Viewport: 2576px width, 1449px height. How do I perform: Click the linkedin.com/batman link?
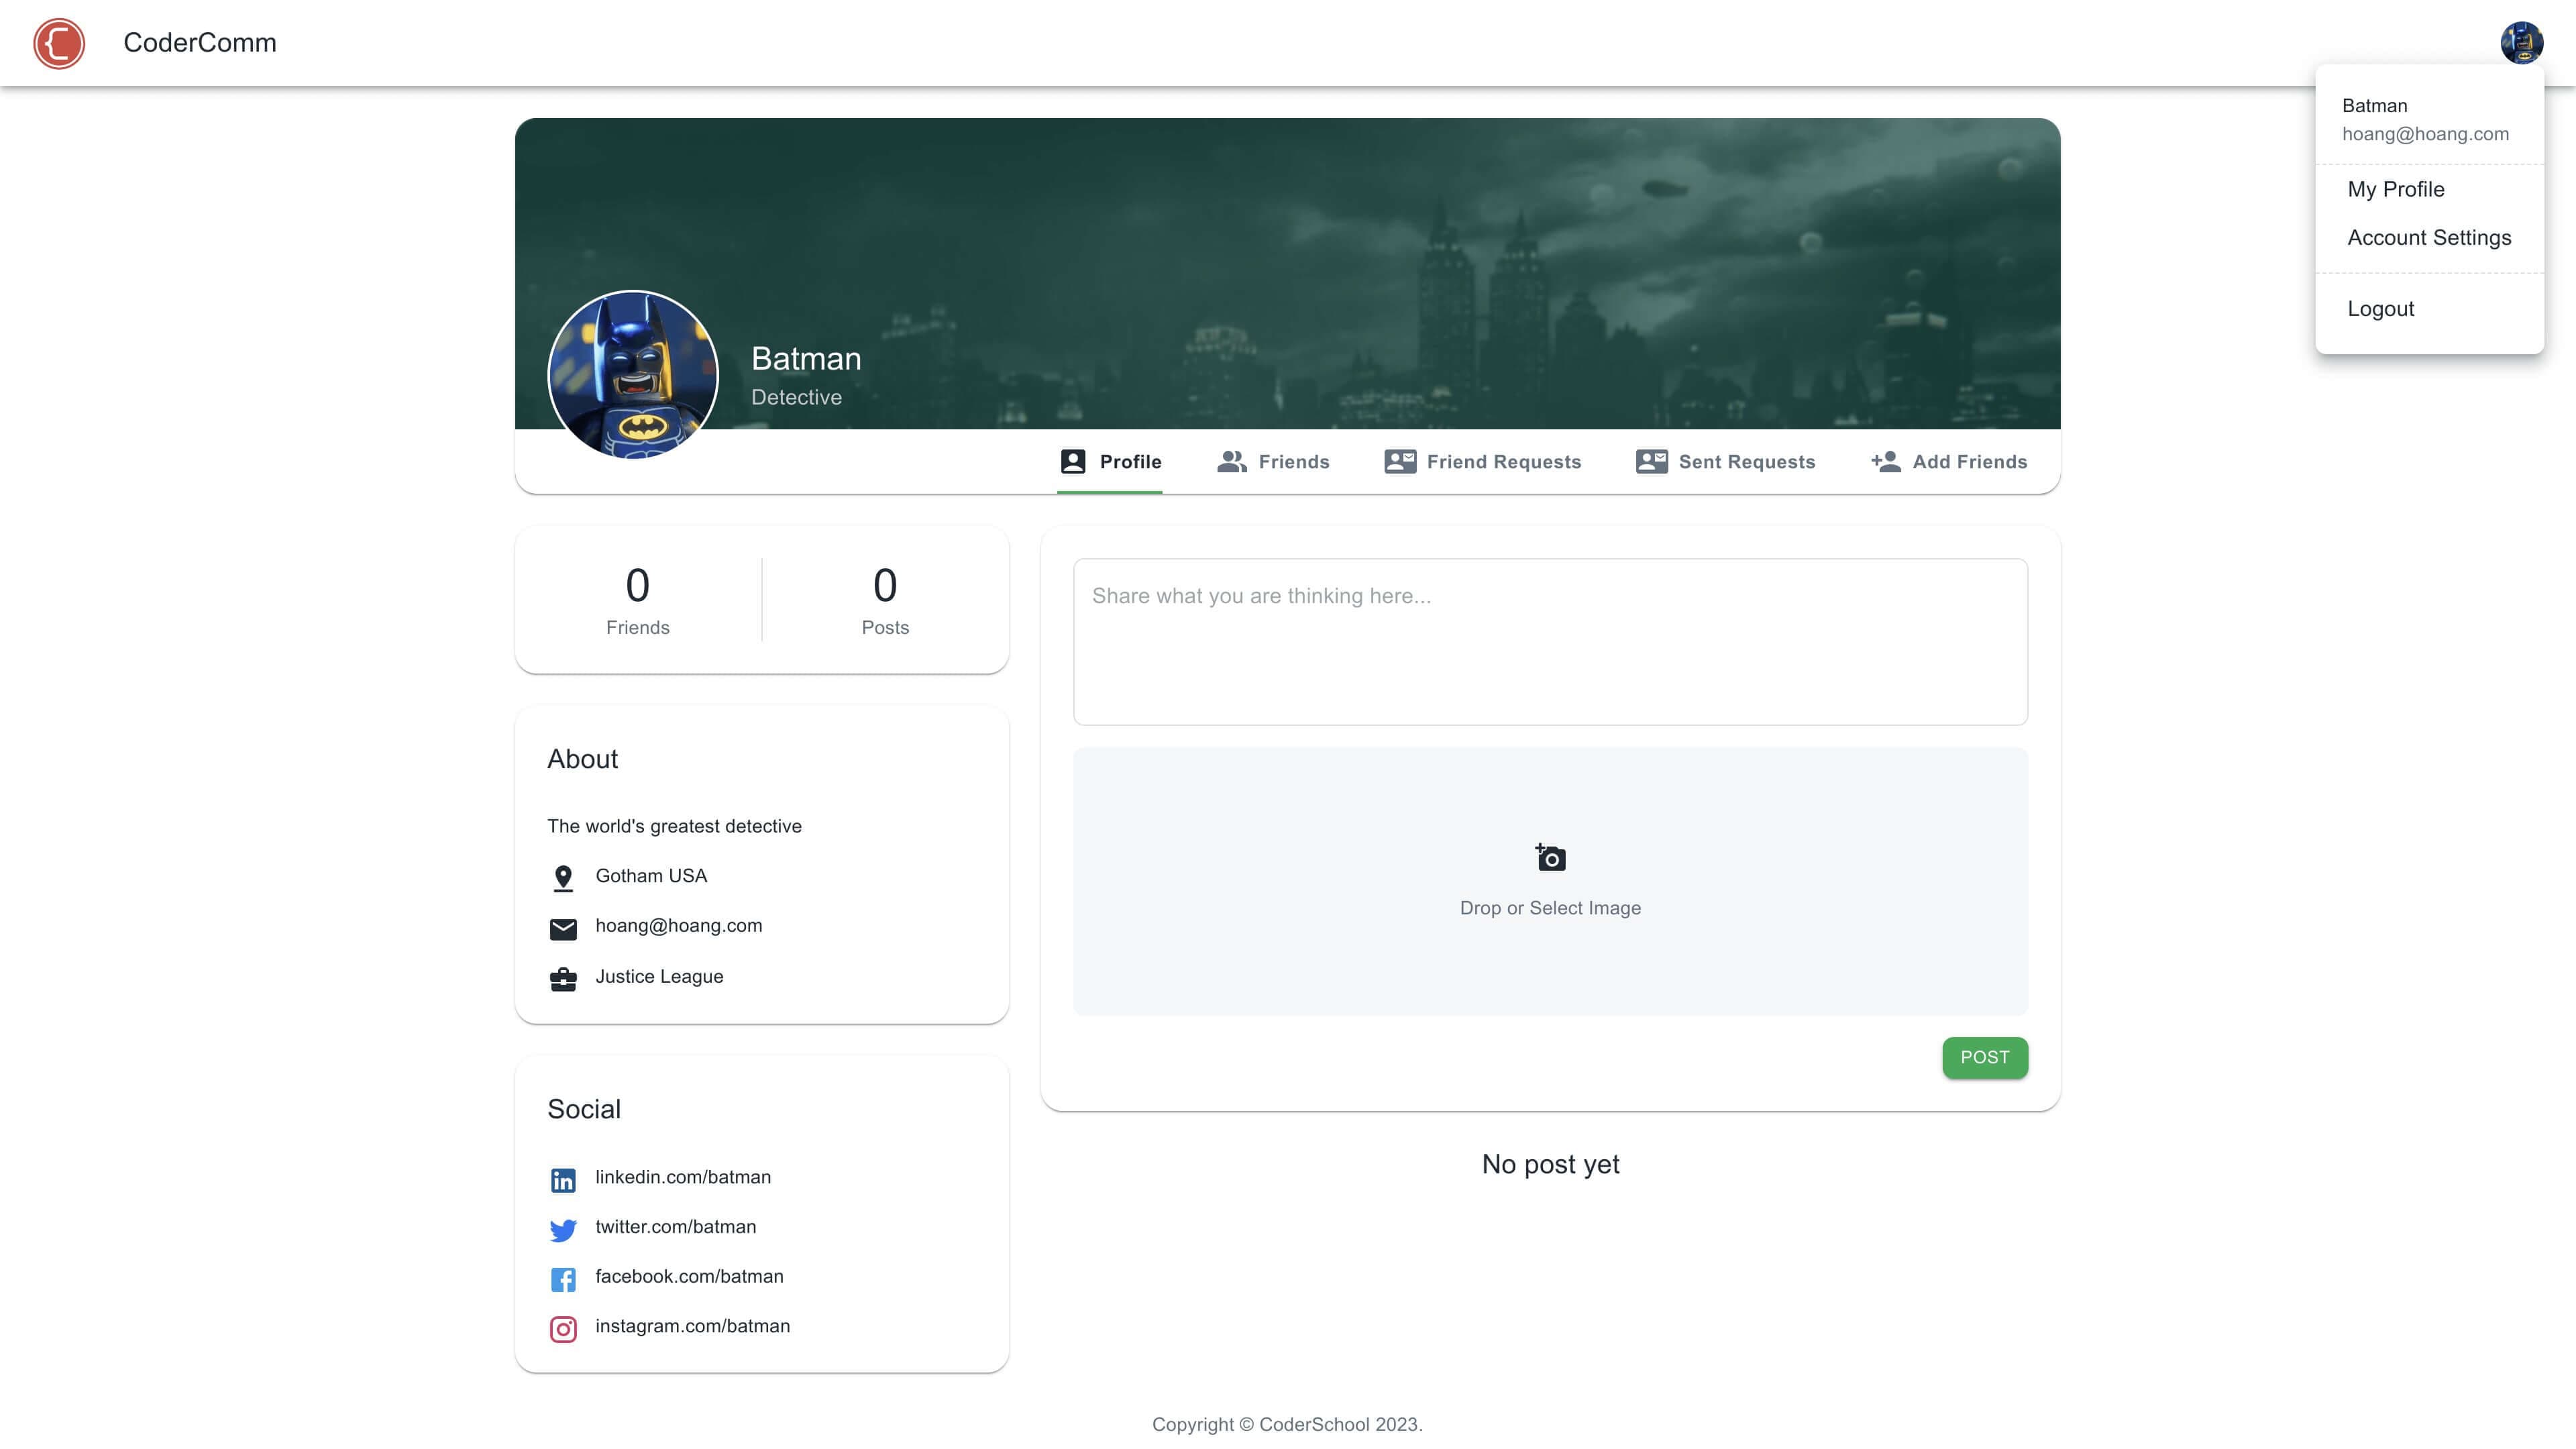coord(683,1177)
